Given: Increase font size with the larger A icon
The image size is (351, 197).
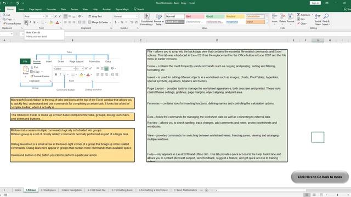Looking at the screenshot, I should click(x=56, y=16).
